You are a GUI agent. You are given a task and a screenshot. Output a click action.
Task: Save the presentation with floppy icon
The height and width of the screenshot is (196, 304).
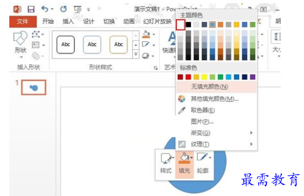31,9
